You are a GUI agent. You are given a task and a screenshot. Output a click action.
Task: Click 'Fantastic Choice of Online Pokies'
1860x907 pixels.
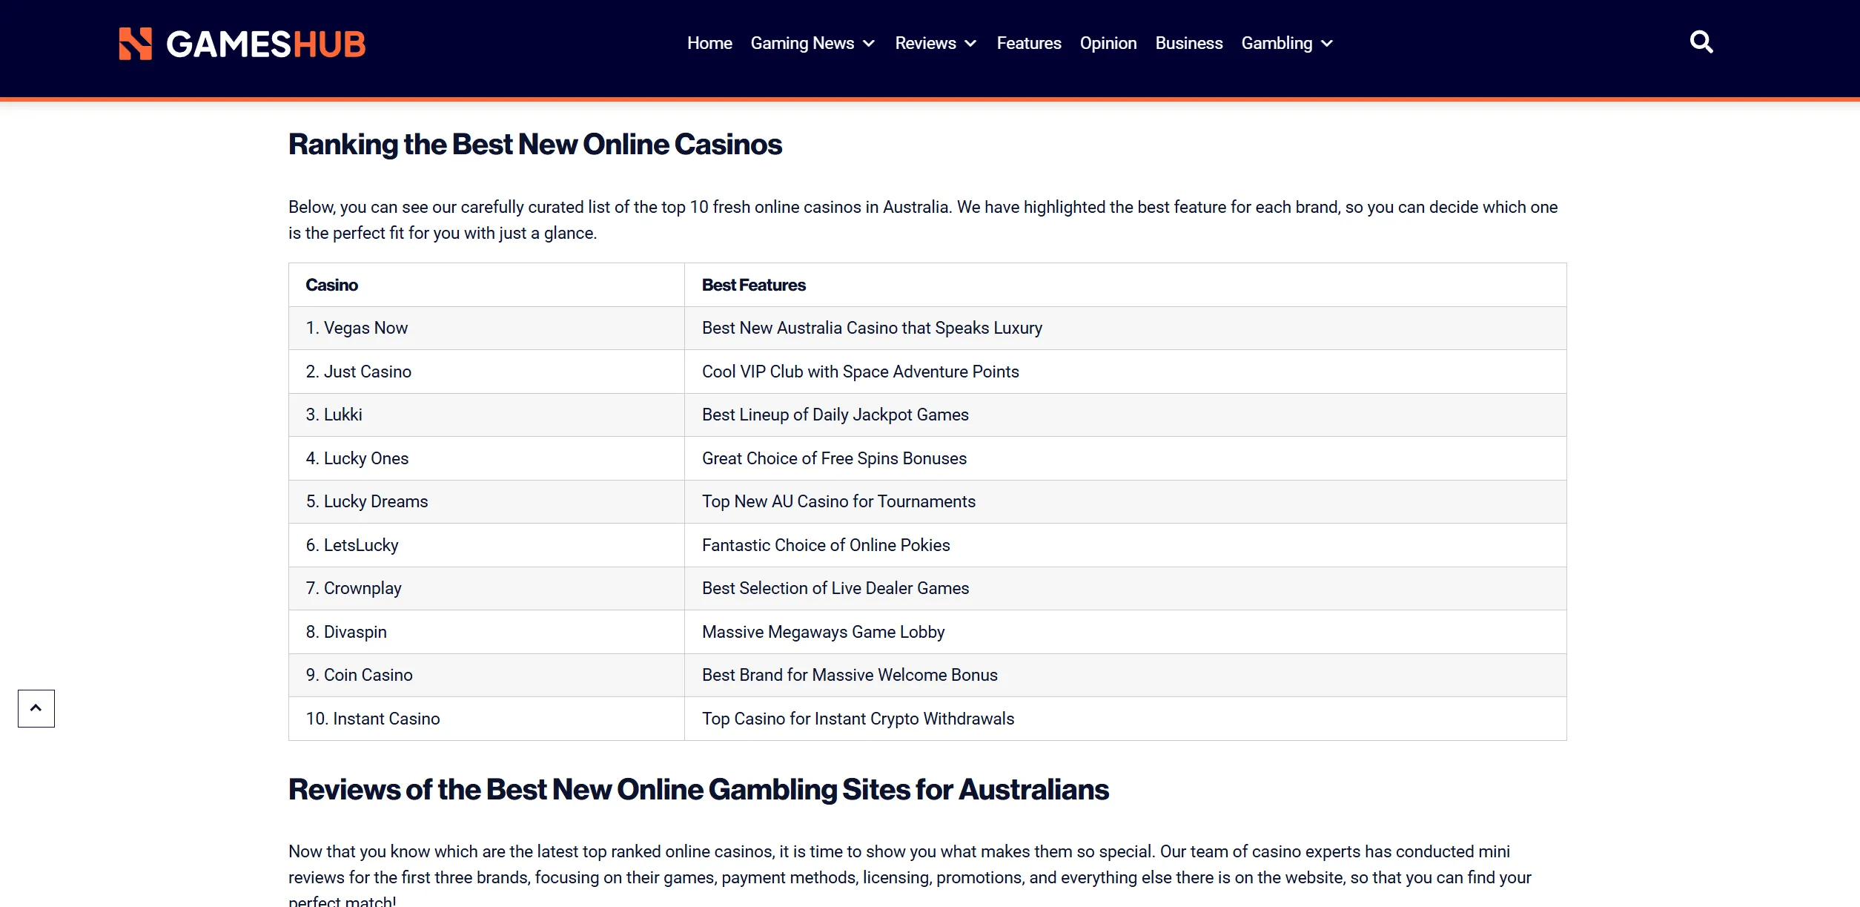tap(826, 545)
